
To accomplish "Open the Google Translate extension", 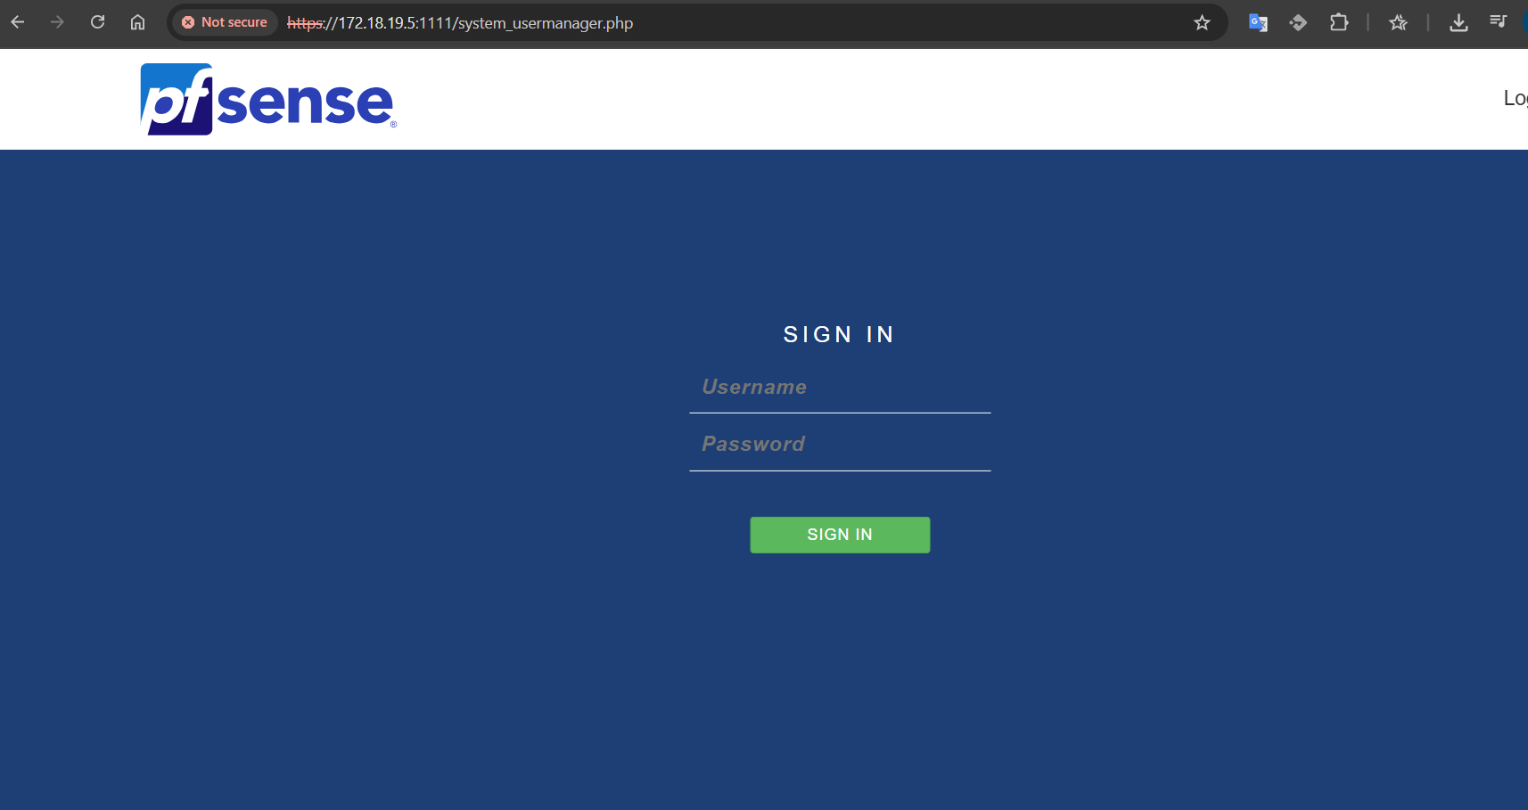I will [x=1258, y=22].
